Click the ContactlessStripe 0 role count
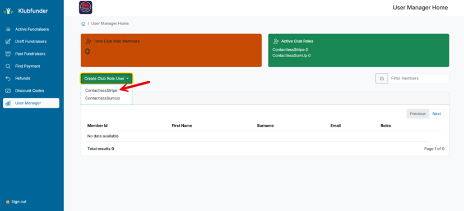The height and width of the screenshot is (211, 464). (290, 50)
